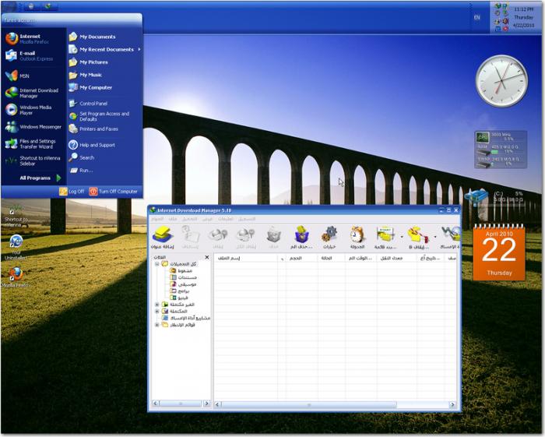Expand My Recent Documents submenu
545x437 pixels.
tap(104, 49)
